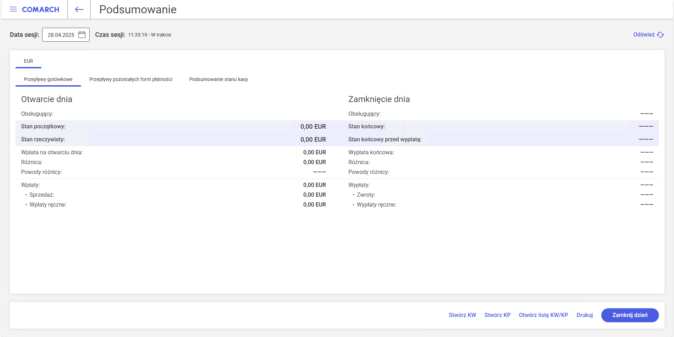674x337 pixels.
Task: Click the Podsumowanie page title
Action: pyautogui.click(x=138, y=9)
